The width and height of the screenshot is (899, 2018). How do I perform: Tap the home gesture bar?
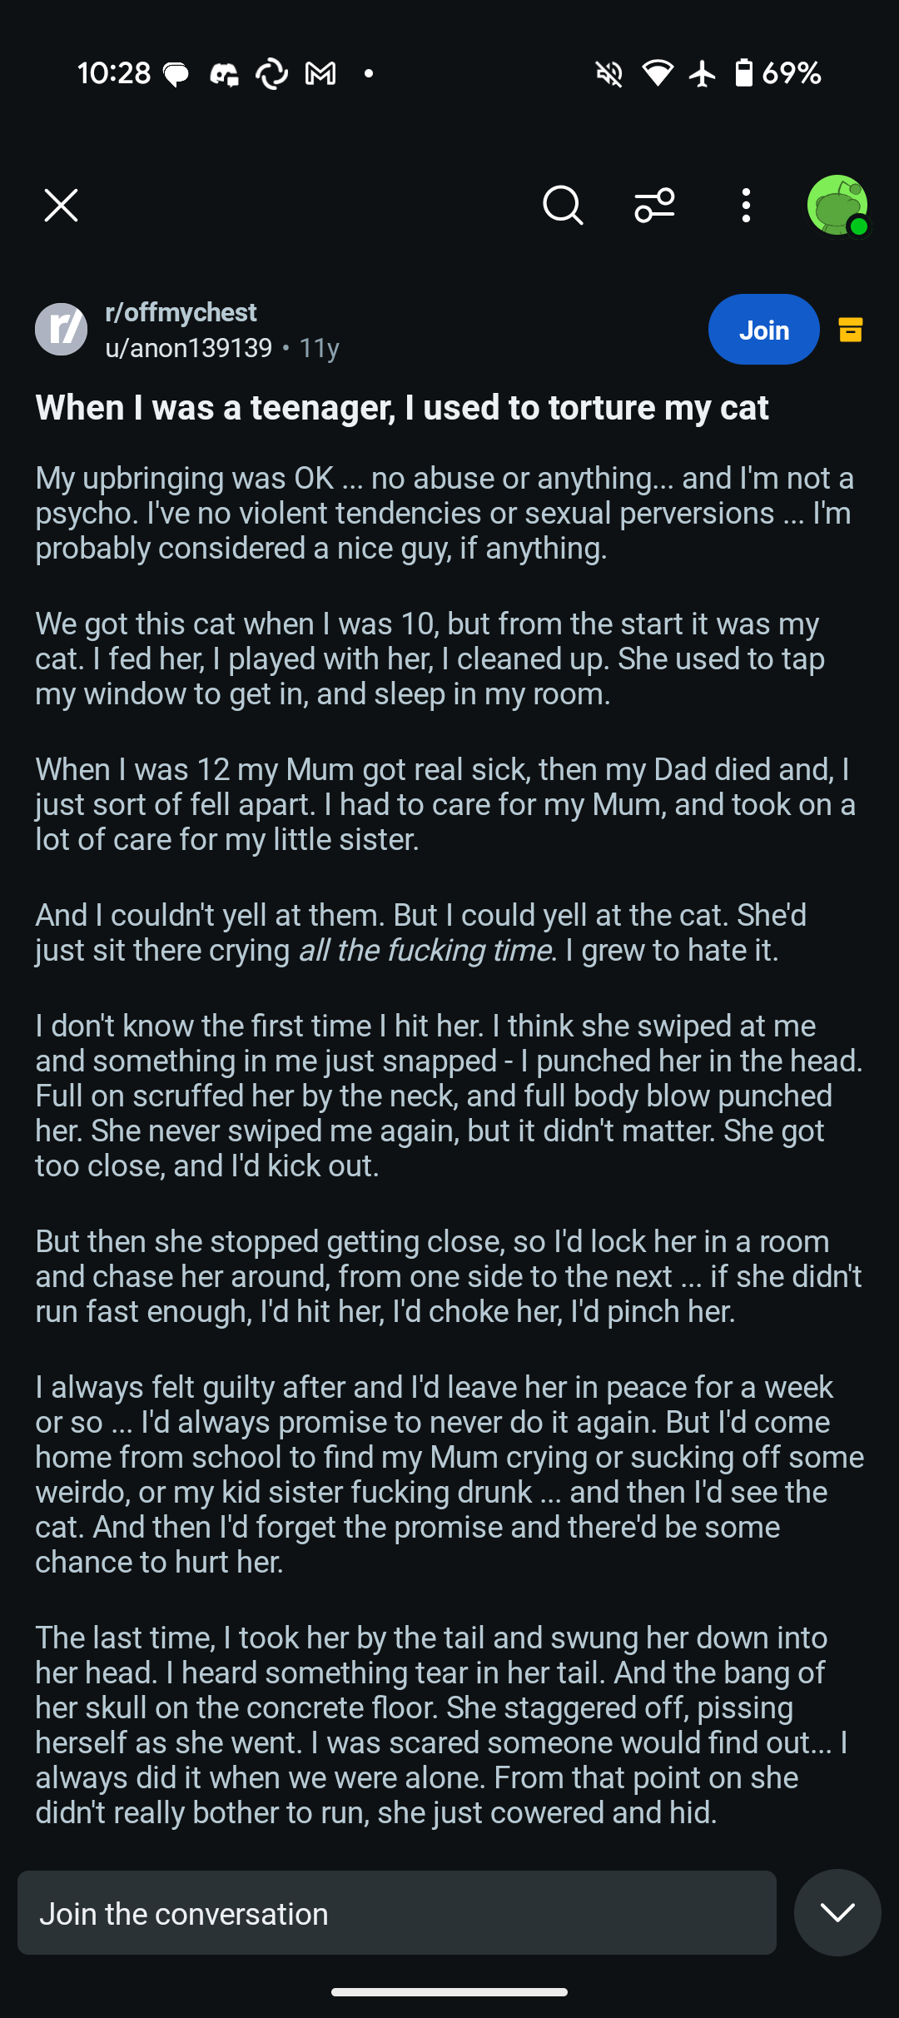[x=449, y=1992]
